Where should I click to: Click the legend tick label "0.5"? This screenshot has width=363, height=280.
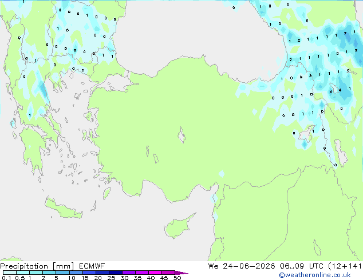tap(20, 278)
